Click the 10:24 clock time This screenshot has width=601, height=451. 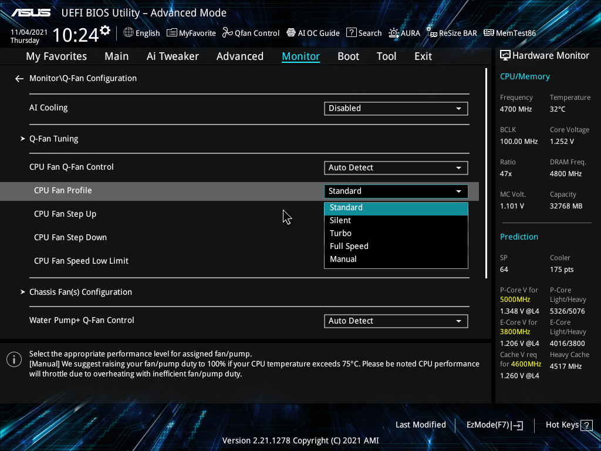(x=76, y=35)
